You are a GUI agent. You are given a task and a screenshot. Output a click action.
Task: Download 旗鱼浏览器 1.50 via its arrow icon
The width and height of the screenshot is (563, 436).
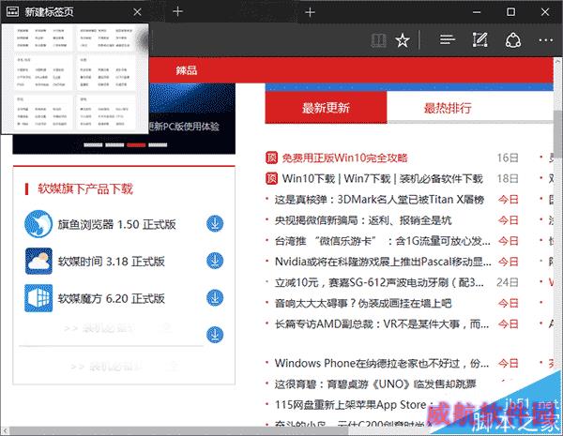click(215, 223)
